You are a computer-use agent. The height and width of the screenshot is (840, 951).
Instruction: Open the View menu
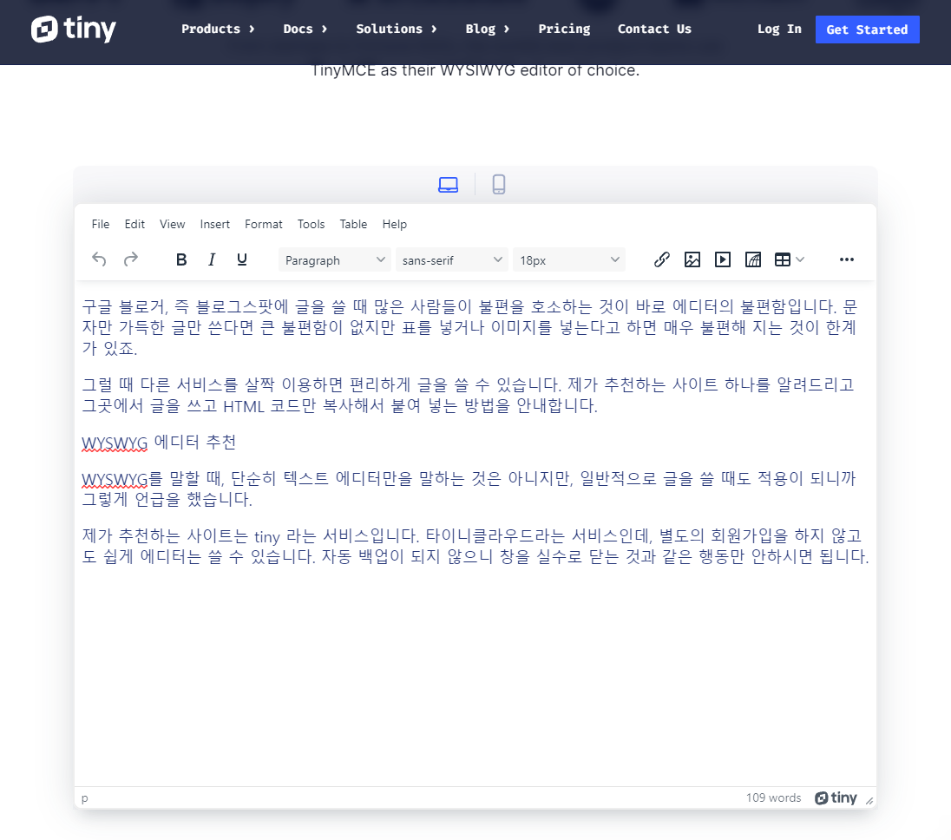[173, 225]
